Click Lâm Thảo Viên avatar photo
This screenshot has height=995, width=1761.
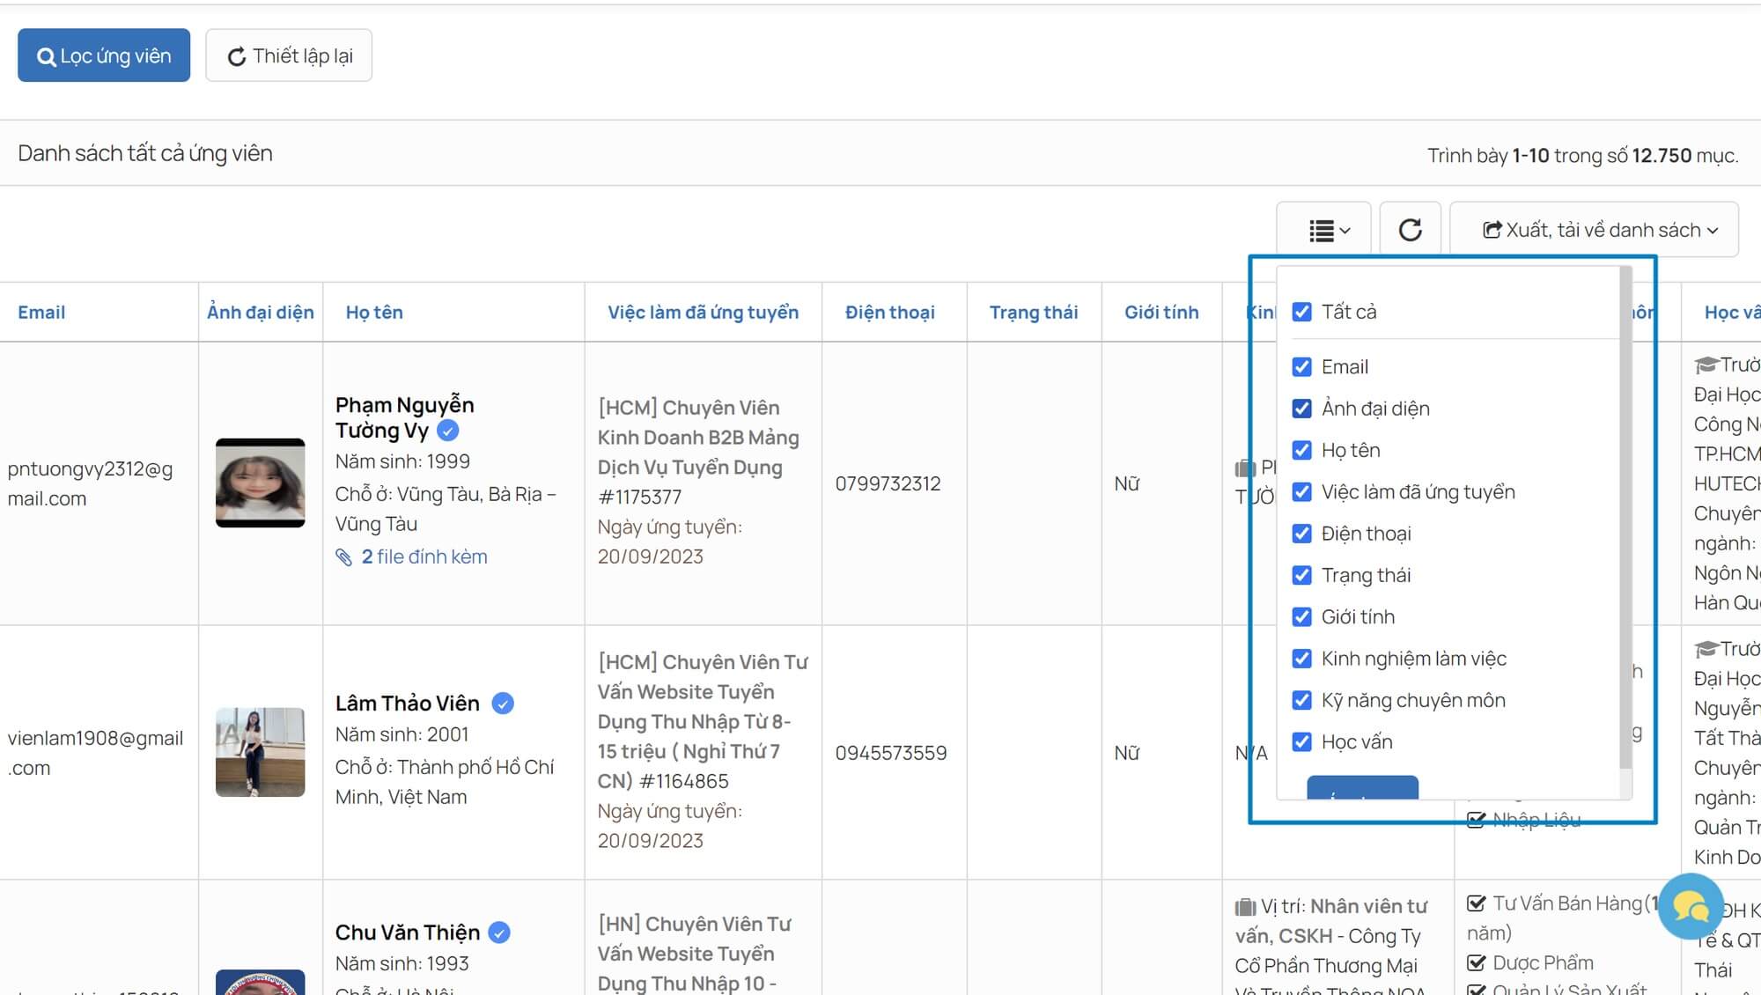(x=261, y=752)
